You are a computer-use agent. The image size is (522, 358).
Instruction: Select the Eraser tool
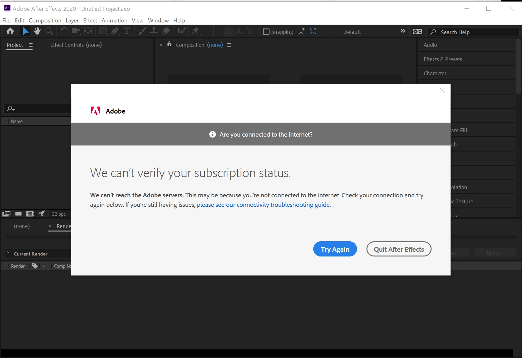[166, 31]
